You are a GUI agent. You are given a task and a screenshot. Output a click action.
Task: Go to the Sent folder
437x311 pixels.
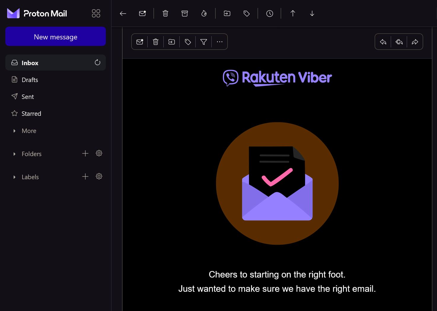click(x=55, y=97)
